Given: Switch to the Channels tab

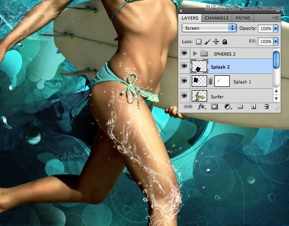Looking at the screenshot, I should point(217,18).
